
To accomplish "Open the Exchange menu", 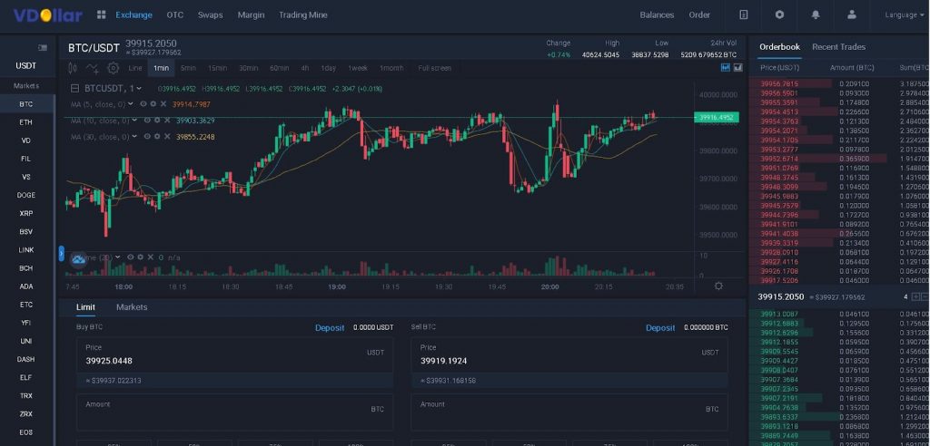I will (134, 15).
